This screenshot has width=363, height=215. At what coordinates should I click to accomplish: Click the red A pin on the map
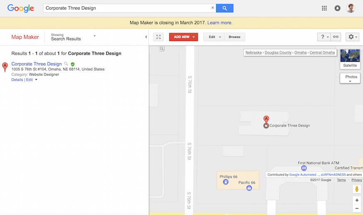(x=266, y=119)
